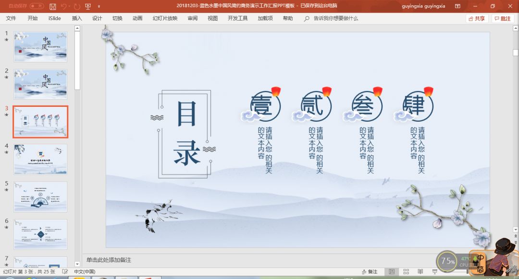Open the Undo history dropdown arrow
The height and width of the screenshot is (279, 519).
[69, 6]
